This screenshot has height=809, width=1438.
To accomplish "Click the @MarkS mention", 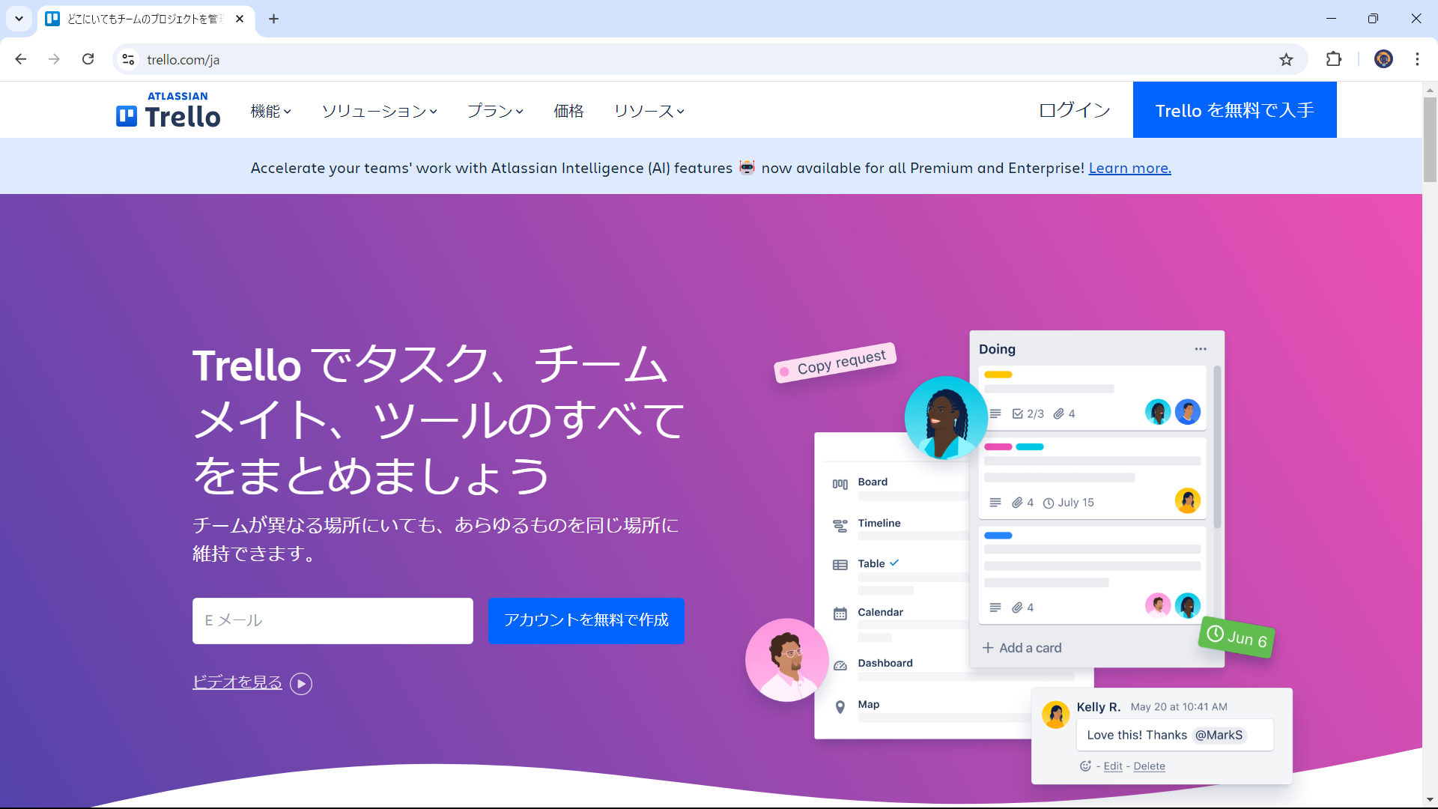I will (x=1219, y=735).
